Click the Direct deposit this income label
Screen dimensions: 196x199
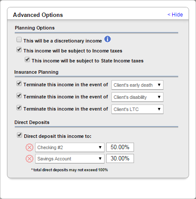coord(58,136)
